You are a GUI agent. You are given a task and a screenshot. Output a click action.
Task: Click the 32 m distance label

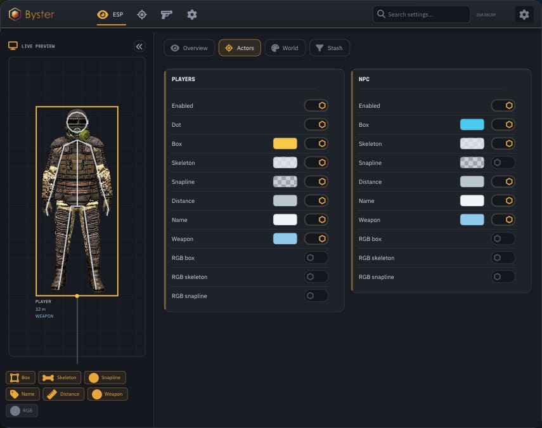tap(41, 309)
